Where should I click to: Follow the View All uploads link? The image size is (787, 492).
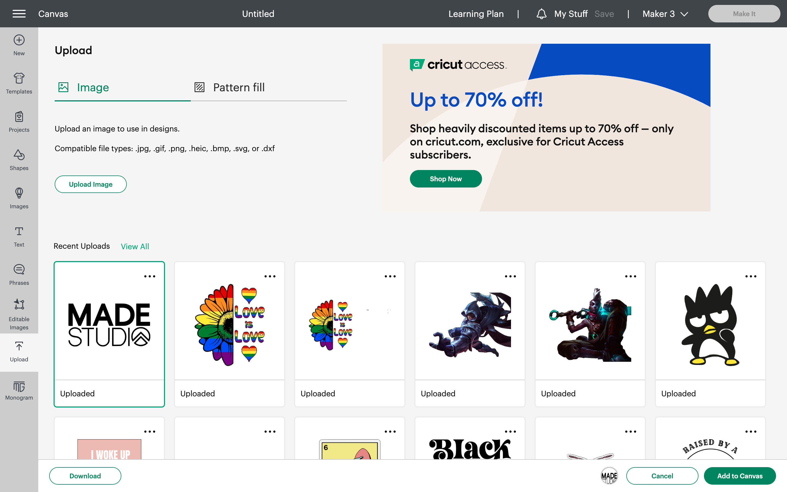tap(135, 246)
